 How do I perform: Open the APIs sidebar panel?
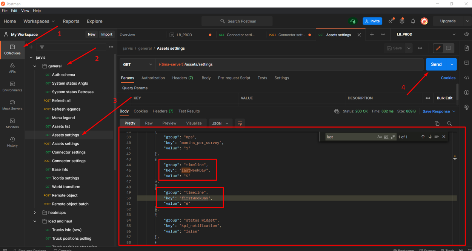pos(12,68)
